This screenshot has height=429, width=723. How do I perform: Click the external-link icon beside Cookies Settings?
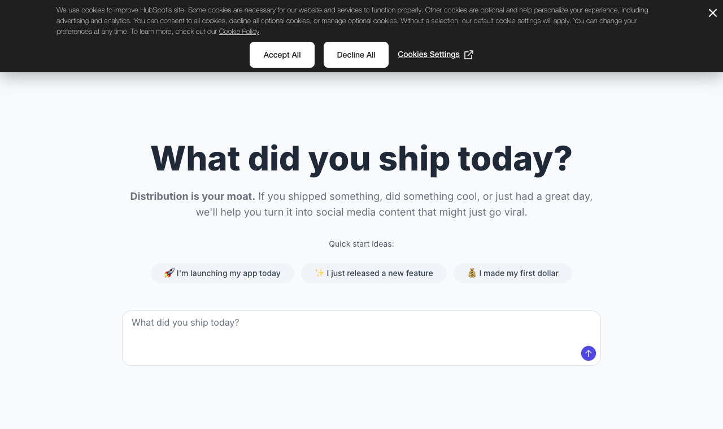pos(469,55)
